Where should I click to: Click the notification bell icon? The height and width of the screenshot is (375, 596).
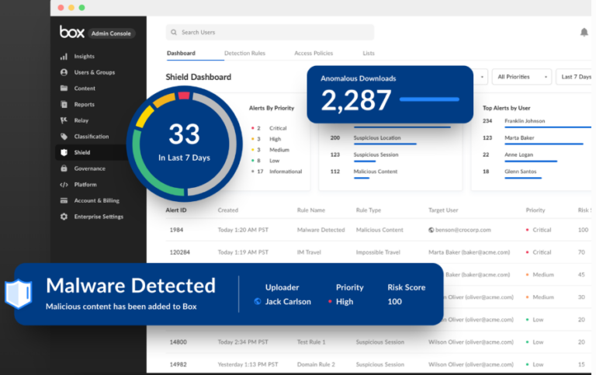click(x=584, y=33)
